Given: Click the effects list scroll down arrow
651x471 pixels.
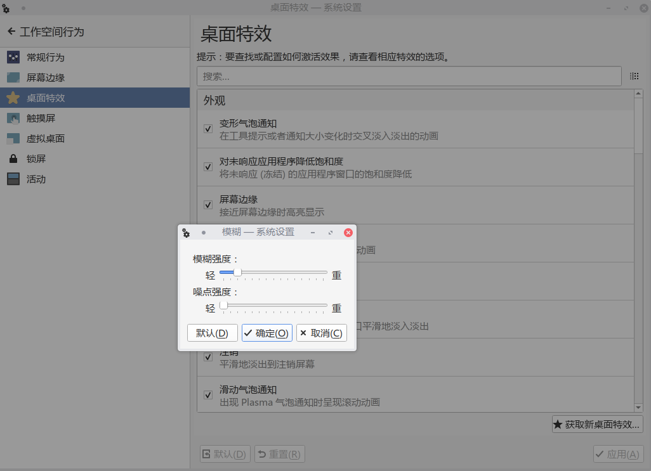Looking at the screenshot, I should [x=638, y=408].
